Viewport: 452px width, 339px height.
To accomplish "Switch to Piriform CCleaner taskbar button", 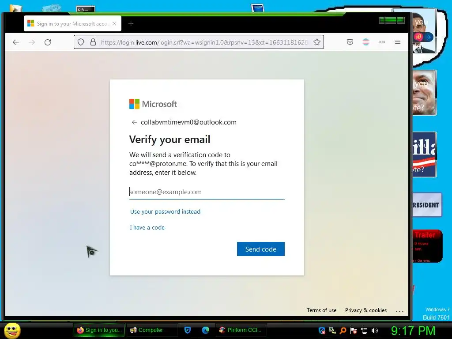I will [241, 330].
